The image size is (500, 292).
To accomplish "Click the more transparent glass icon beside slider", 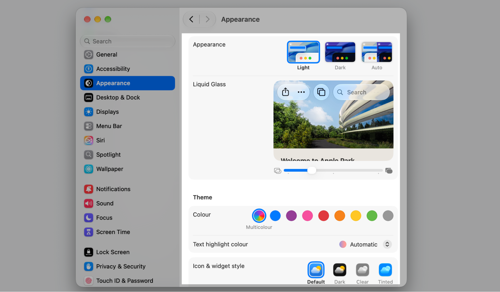I will [278, 171].
